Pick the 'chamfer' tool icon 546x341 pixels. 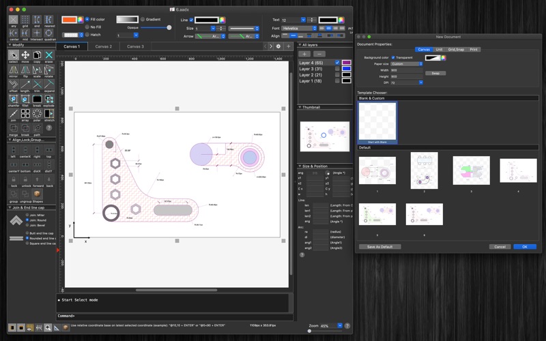pos(13,99)
